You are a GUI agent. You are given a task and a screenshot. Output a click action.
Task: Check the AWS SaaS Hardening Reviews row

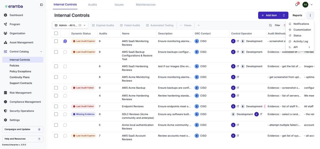tap(56, 66)
